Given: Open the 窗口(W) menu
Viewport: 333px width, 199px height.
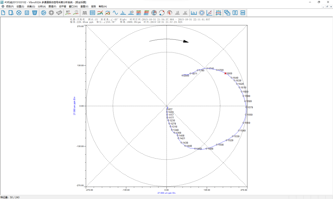Looking at the screenshot, I should (73, 7).
